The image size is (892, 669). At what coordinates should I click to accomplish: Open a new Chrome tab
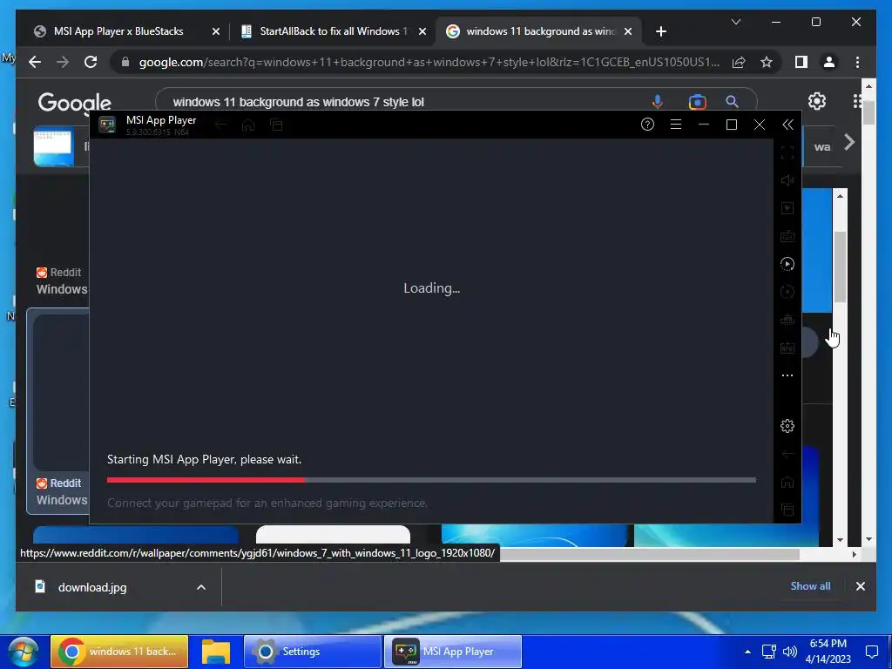[660, 31]
